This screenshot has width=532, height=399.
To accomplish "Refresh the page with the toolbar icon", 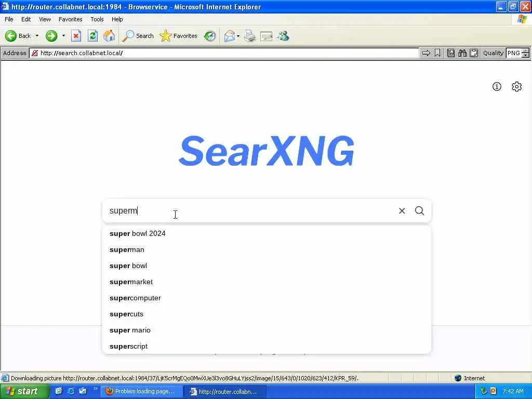I will point(92,36).
